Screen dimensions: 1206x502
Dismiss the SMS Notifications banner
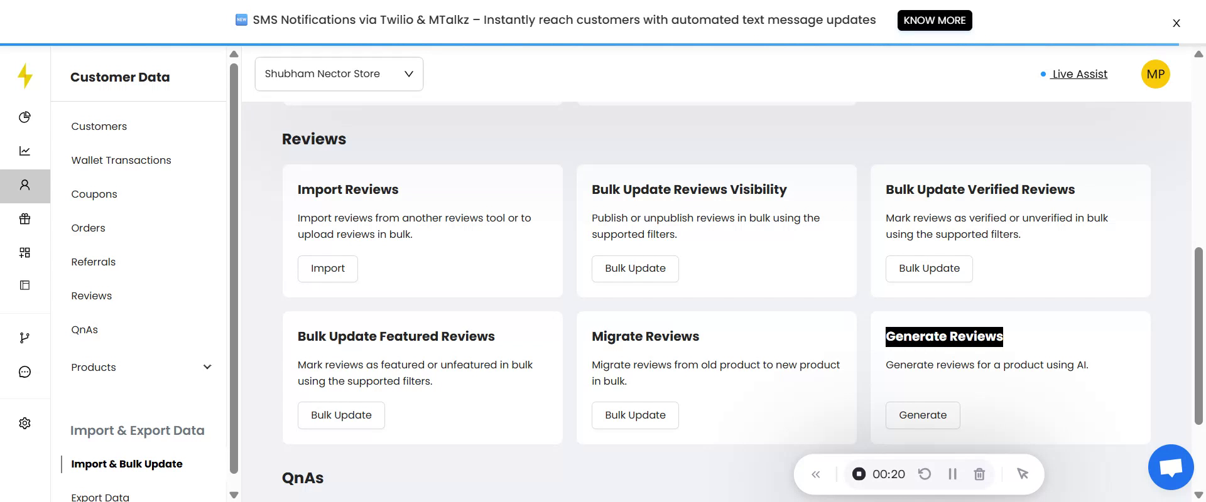tap(1176, 23)
